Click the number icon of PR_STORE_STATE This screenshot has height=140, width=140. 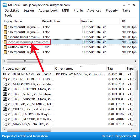coord(5,94)
